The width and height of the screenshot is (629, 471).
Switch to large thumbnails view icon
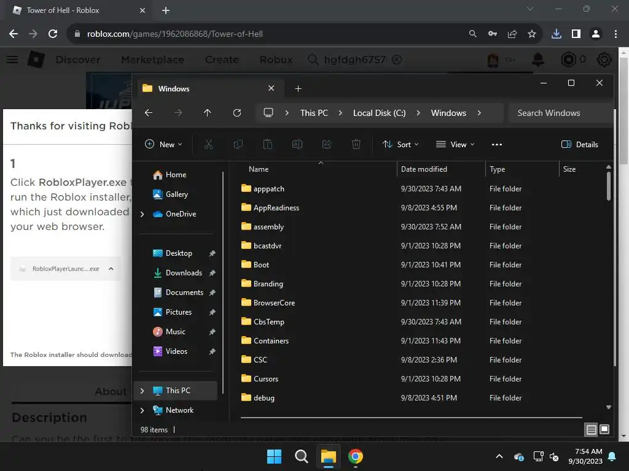(604, 430)
